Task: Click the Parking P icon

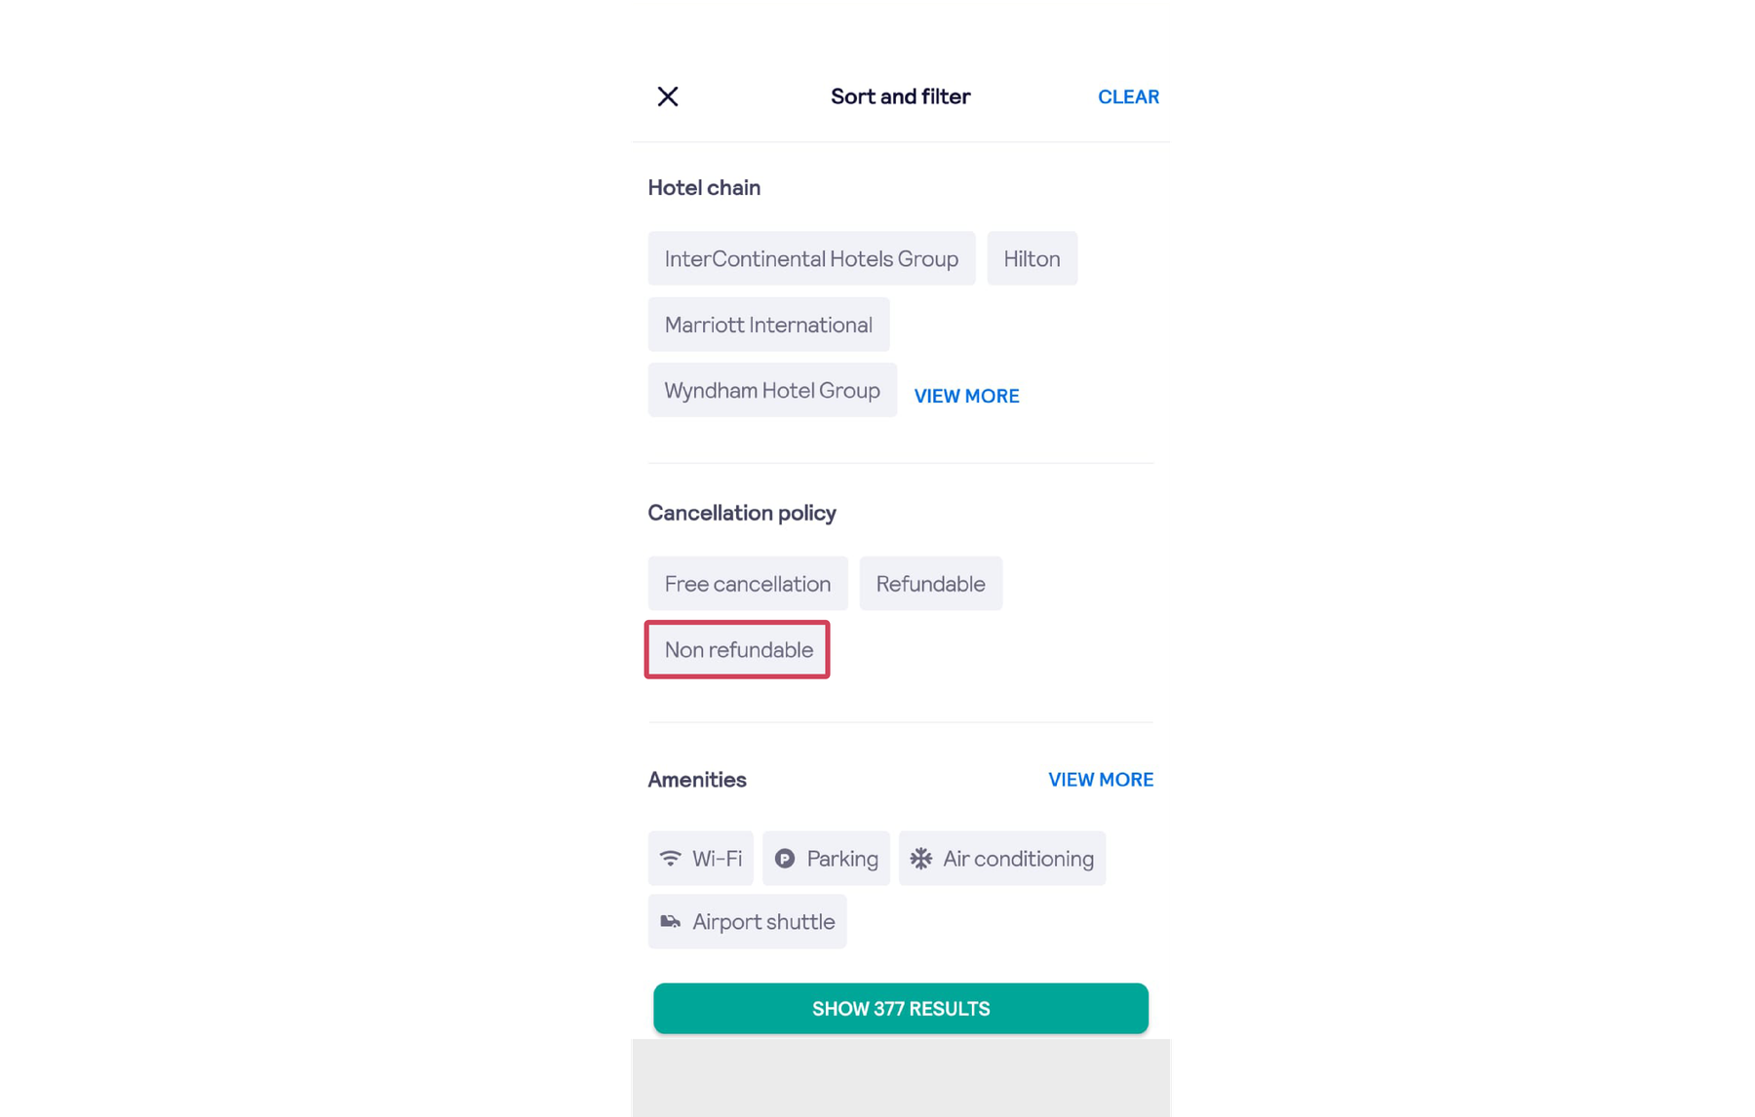Action: (x=785, y=858)
